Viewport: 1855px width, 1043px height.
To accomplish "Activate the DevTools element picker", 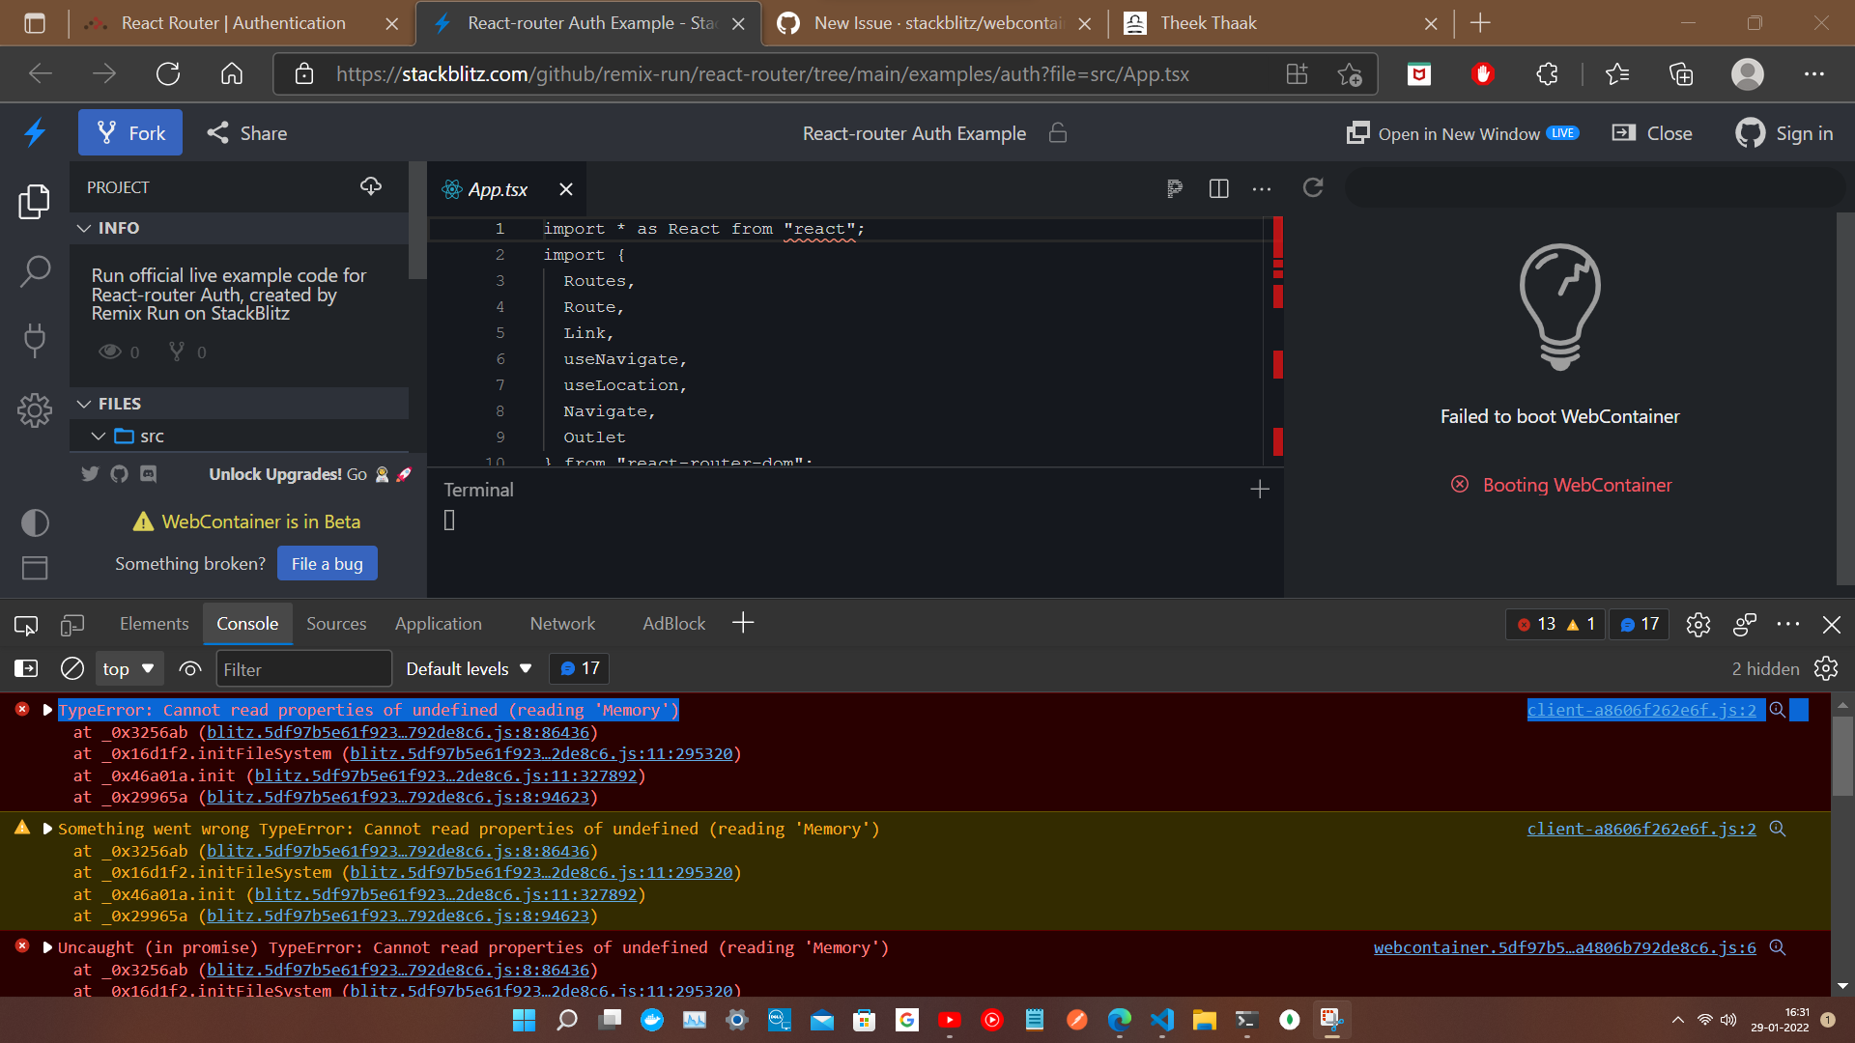I will tap(24, 625).
